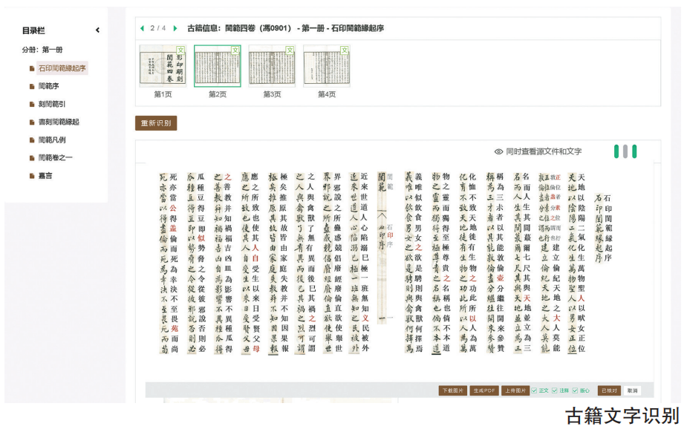Click document icon beside 閨範序
Screen dimensions: 687x432
pyautogui.click(x=31, y=86)
